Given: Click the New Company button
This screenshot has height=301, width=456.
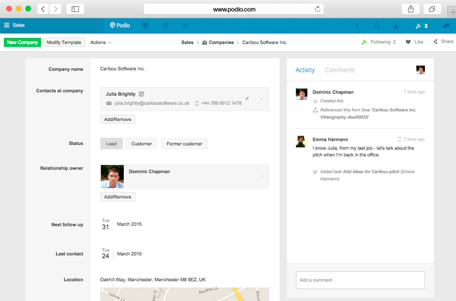Looking at the screenshot, I should click(x=22, y=42).
